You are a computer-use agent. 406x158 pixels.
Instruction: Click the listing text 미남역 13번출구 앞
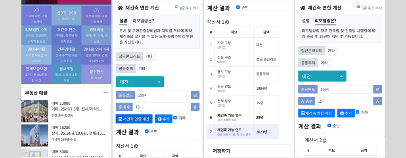click(64, 139)
